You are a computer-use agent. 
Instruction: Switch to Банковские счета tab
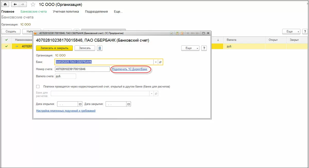(x=33, y=12)
